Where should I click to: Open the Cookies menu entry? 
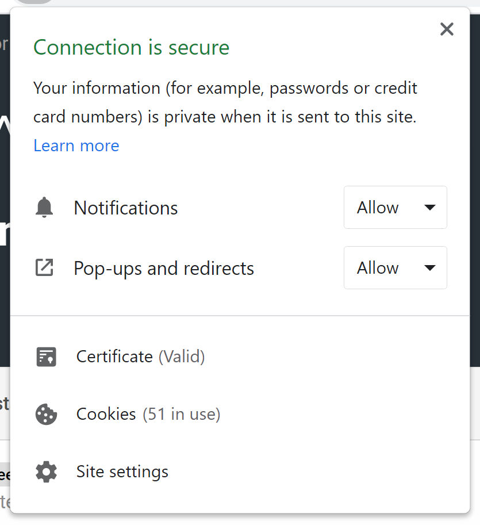tap(106, 414)
